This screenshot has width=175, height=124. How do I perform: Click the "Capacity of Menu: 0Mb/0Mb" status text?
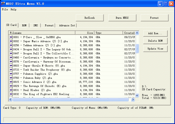point(90,108)
